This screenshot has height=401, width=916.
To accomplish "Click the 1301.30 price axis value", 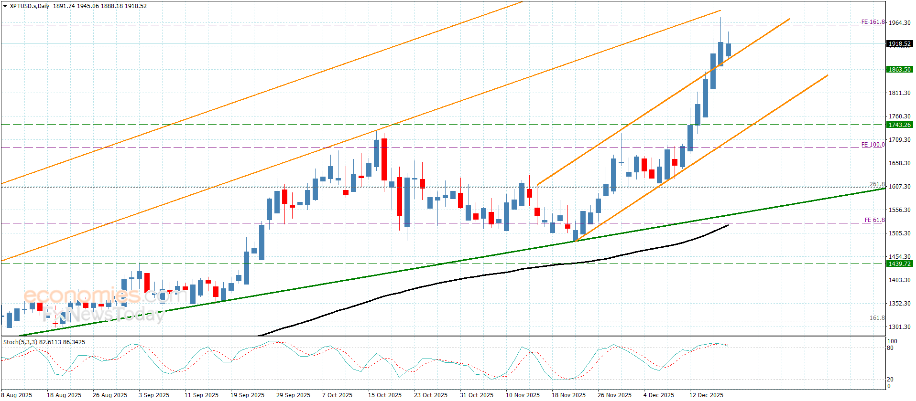I will pos(899,327).
